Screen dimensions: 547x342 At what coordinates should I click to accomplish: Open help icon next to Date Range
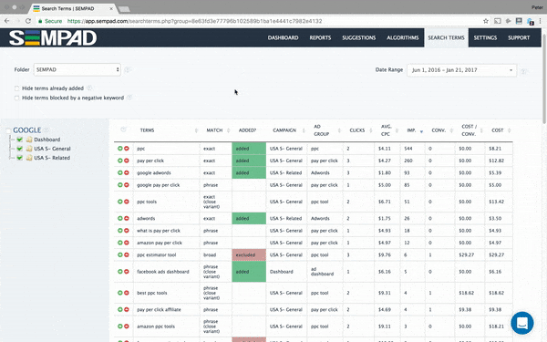(523, 71)
